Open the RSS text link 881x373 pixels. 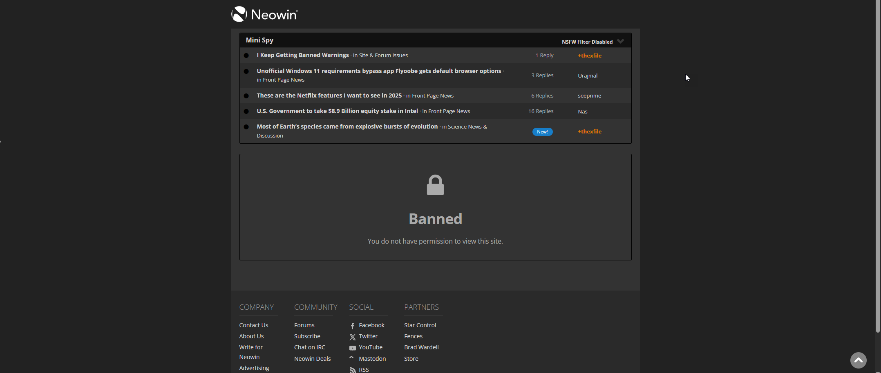364,370
